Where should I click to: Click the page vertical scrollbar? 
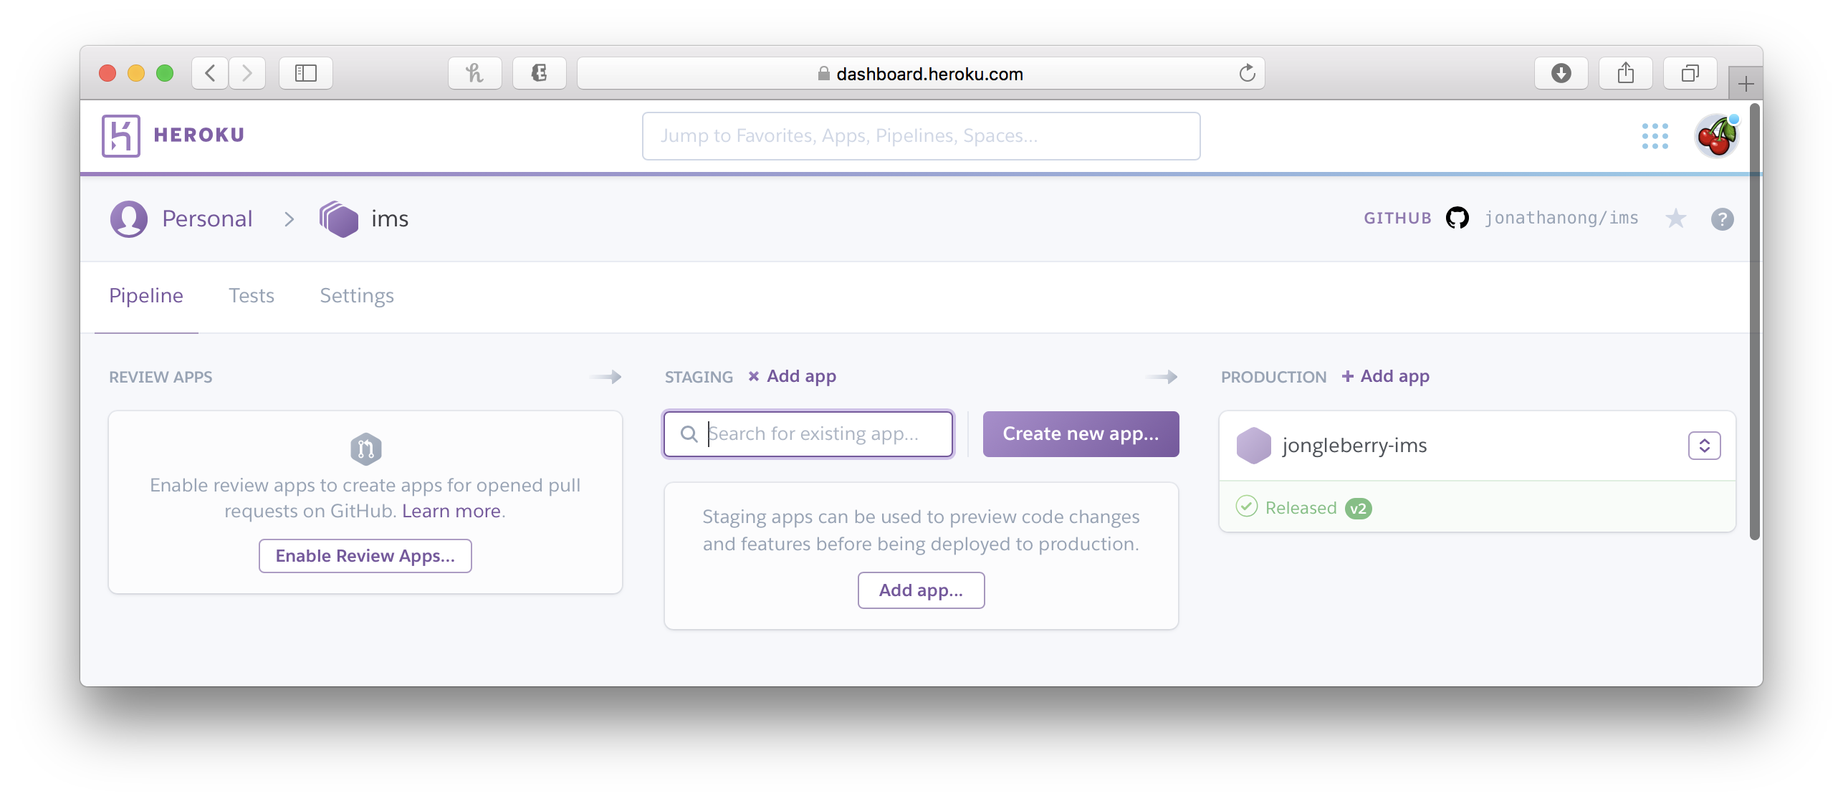[x=1754, y=322]
